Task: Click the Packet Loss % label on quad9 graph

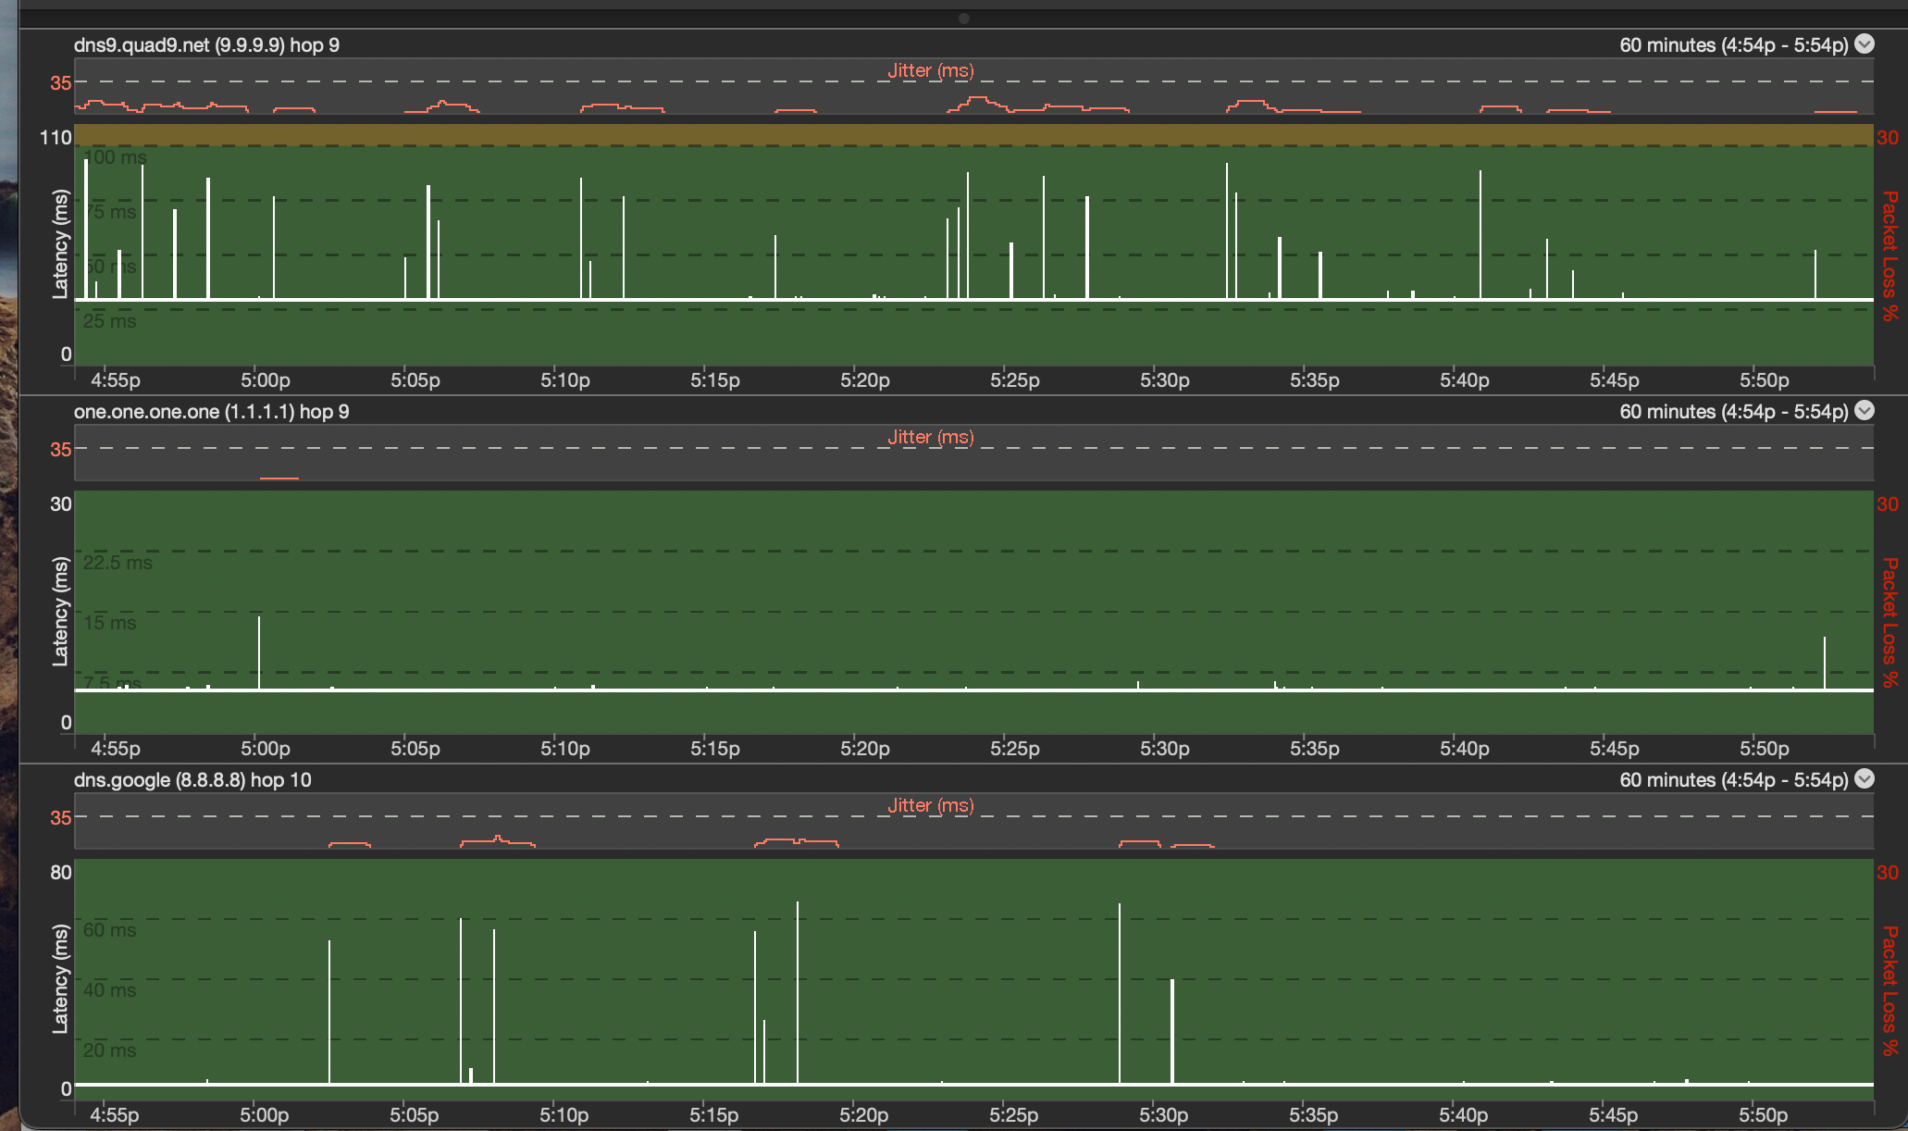Action: click(1889, 256)
